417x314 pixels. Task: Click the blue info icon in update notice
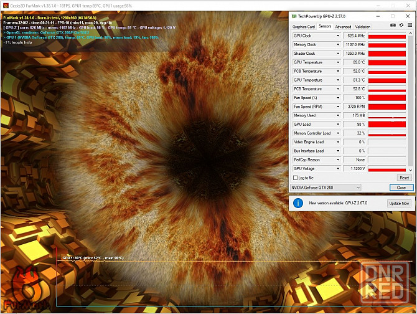click(x=298, y=203)
